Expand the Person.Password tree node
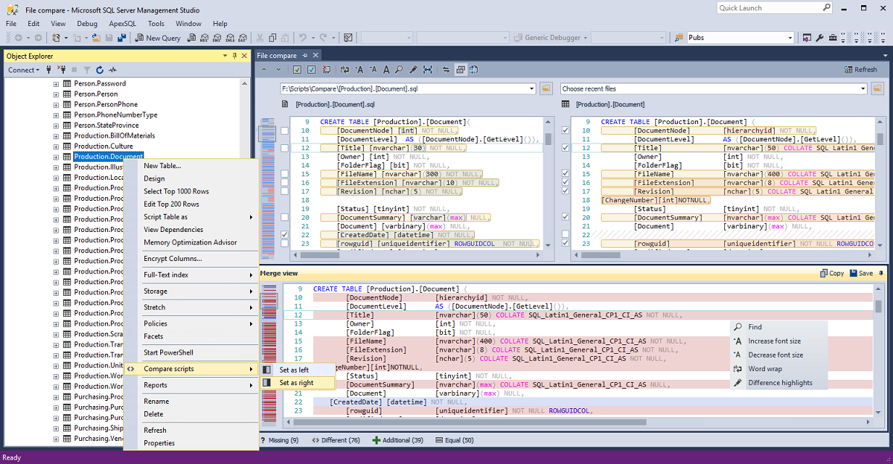This screenshot has height=464, width=893. click(56, 83)
